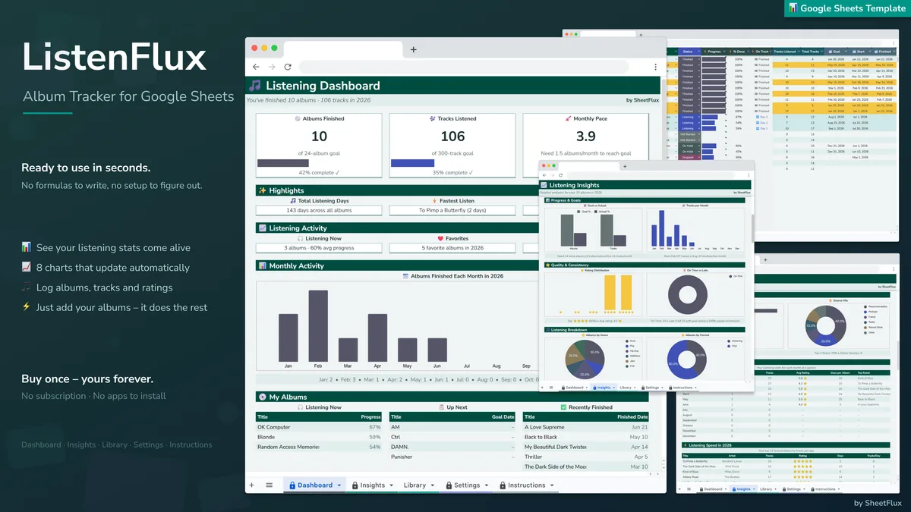This screenshot has height=512, width=911.
Task: Click clipboard icon beside Up Next table
Action: tap(441, 407)
